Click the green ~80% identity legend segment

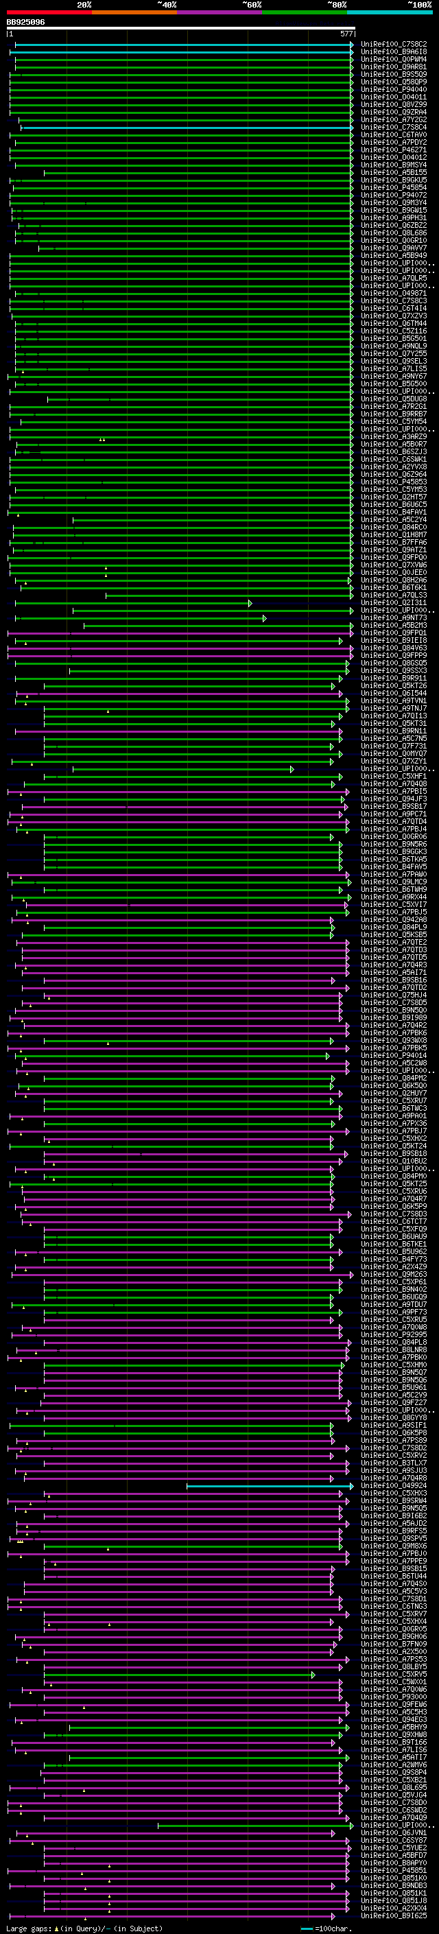305,12
